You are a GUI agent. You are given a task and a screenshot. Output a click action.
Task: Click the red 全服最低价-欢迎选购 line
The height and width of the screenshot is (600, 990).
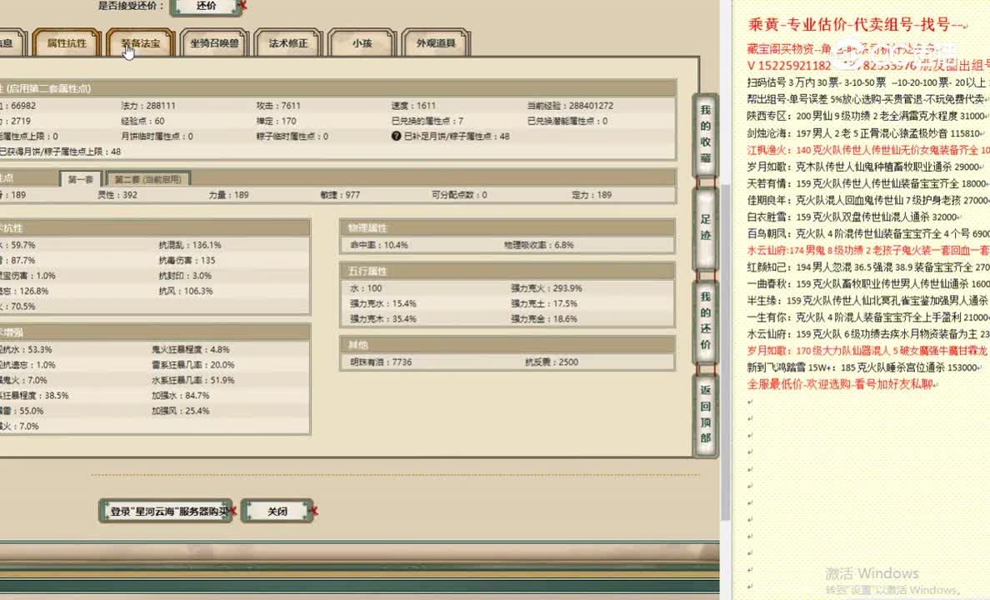(841, 384)
